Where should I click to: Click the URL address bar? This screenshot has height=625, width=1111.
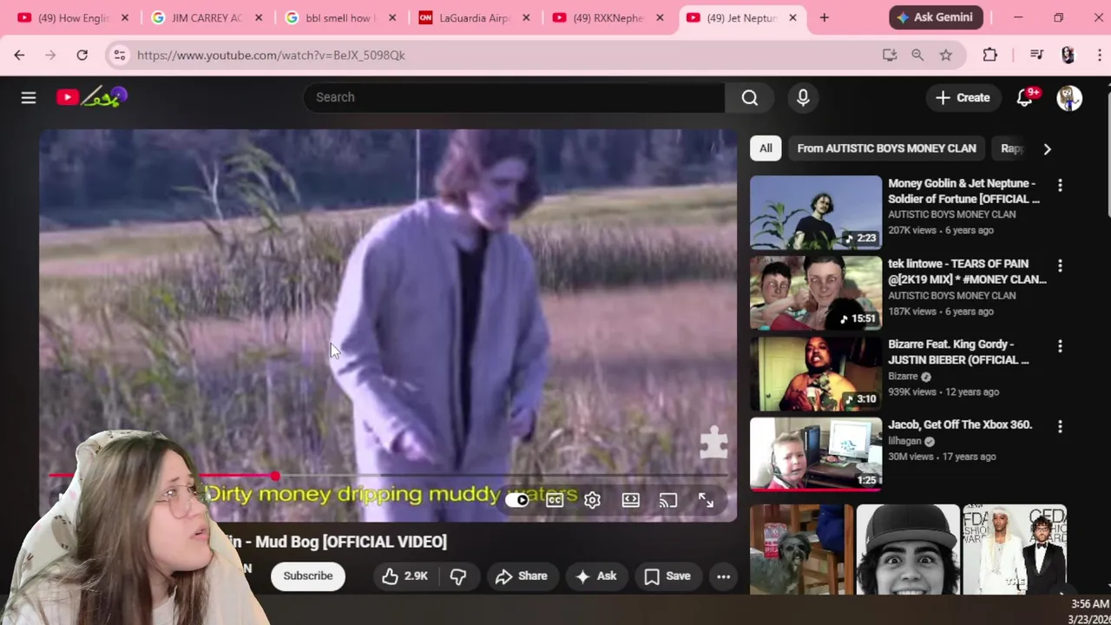[x=503, y=55]
